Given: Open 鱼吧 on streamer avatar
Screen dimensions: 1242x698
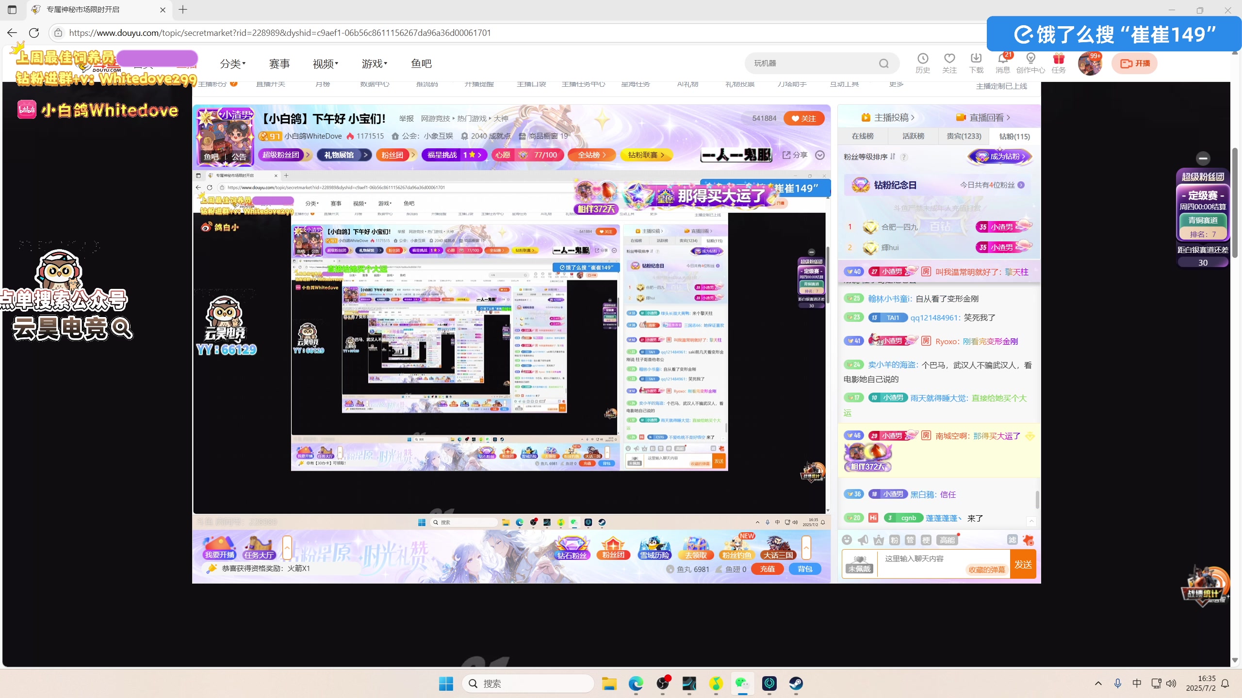Looking at the screenshot, I should 212,157.
